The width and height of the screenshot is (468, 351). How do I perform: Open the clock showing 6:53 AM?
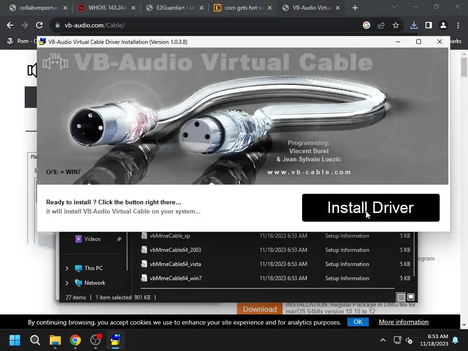pos(434,340)
